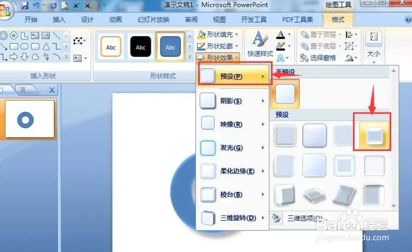Open the 棱台(B) submenu
Screen dimensions: 412x252
click(232, 194)
